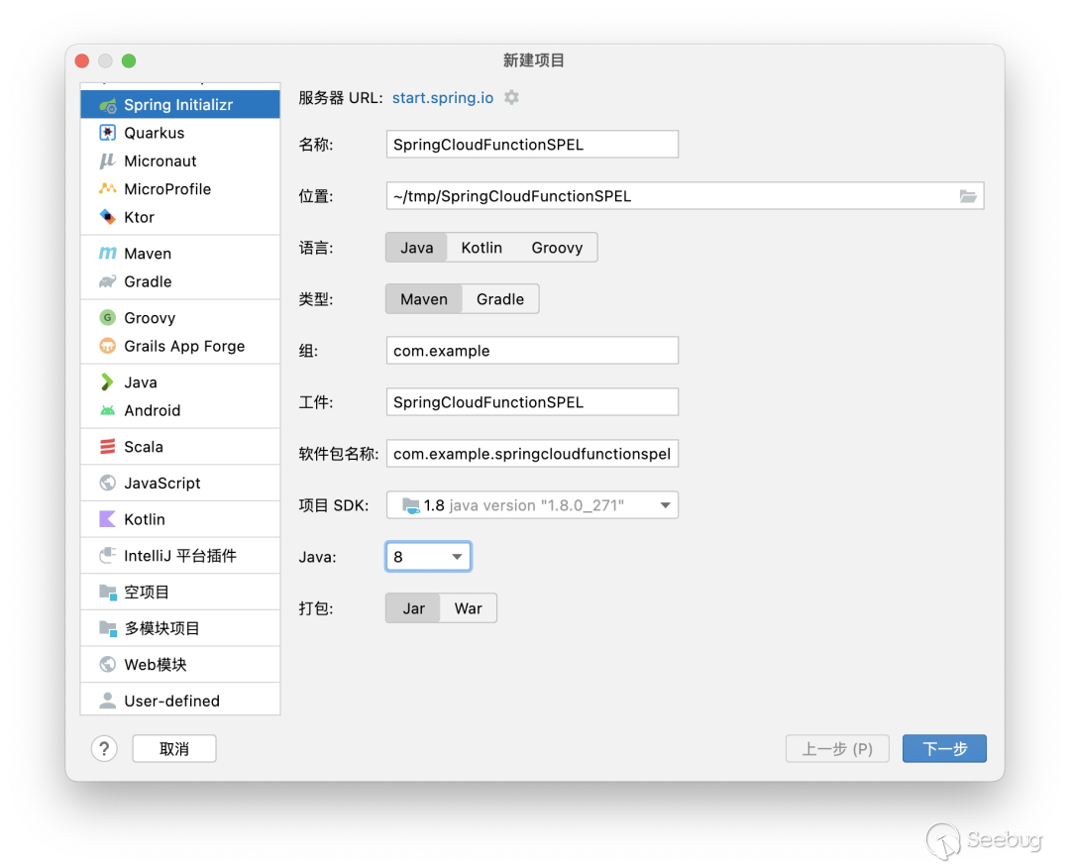Select the Spring Initializr leaf icon
The height and width of the screenshot is (868, 1070).
coord(108,105)
